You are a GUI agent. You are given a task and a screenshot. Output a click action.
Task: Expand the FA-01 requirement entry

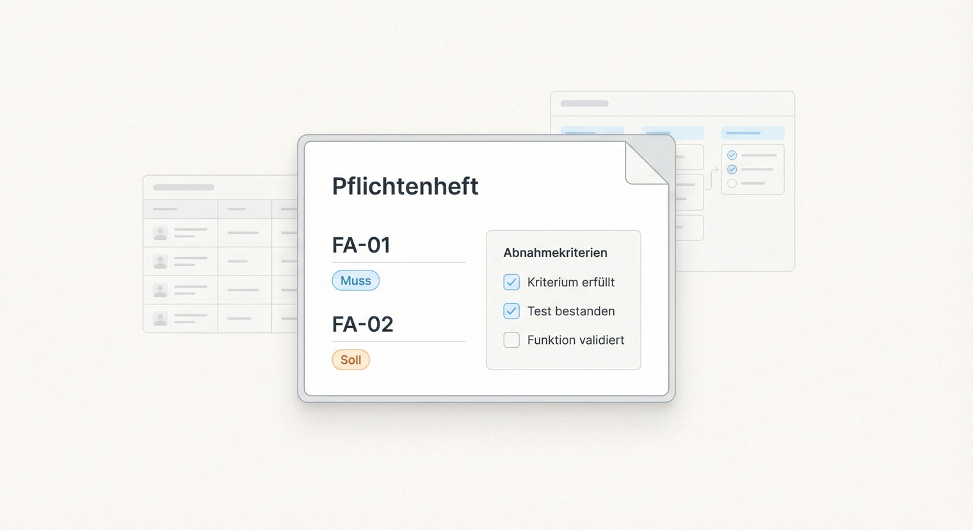click(362, 246)
